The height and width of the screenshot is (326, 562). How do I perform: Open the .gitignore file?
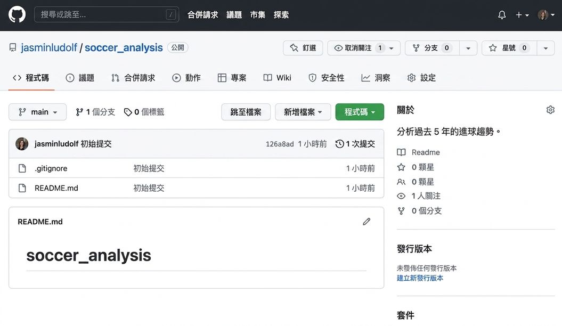tap(51, 168)
